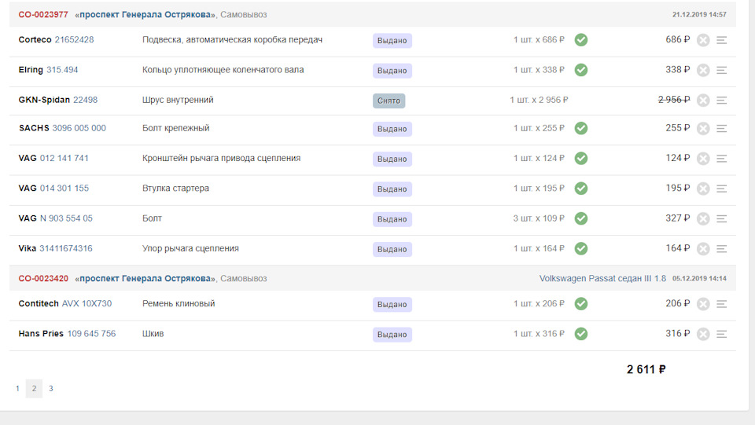Open the lines menu icon on GKN-Spidan row
Screen dimensions: 755x425
click(x=722, y=100)
